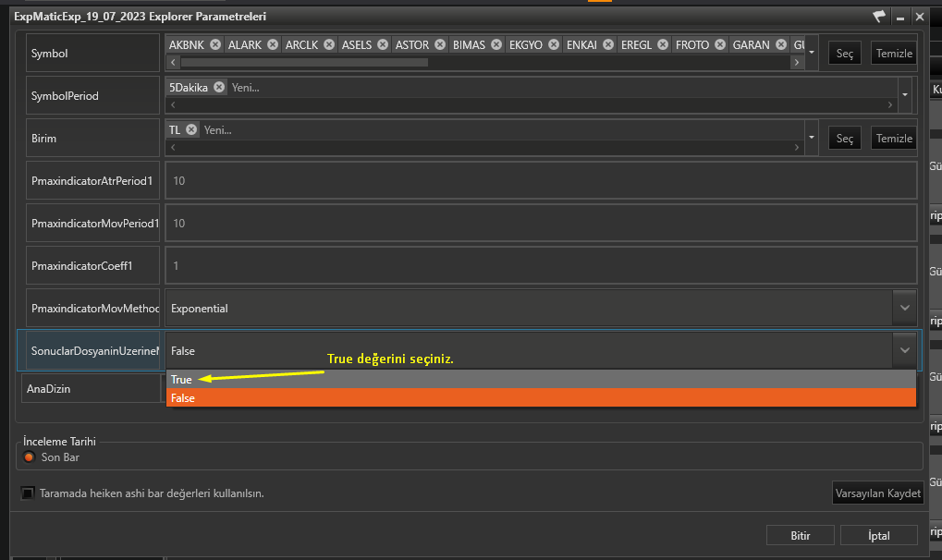Image resolution: width=942 pixels, height=560 pixels.
Task: Click Temizle next to the Symbol field
Action: coord(893,54)
